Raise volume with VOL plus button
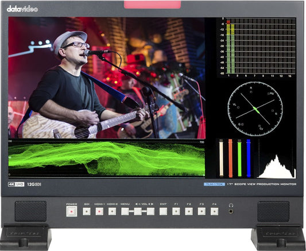The width and height of the screenshot is (306, 251). pos(150,211)
